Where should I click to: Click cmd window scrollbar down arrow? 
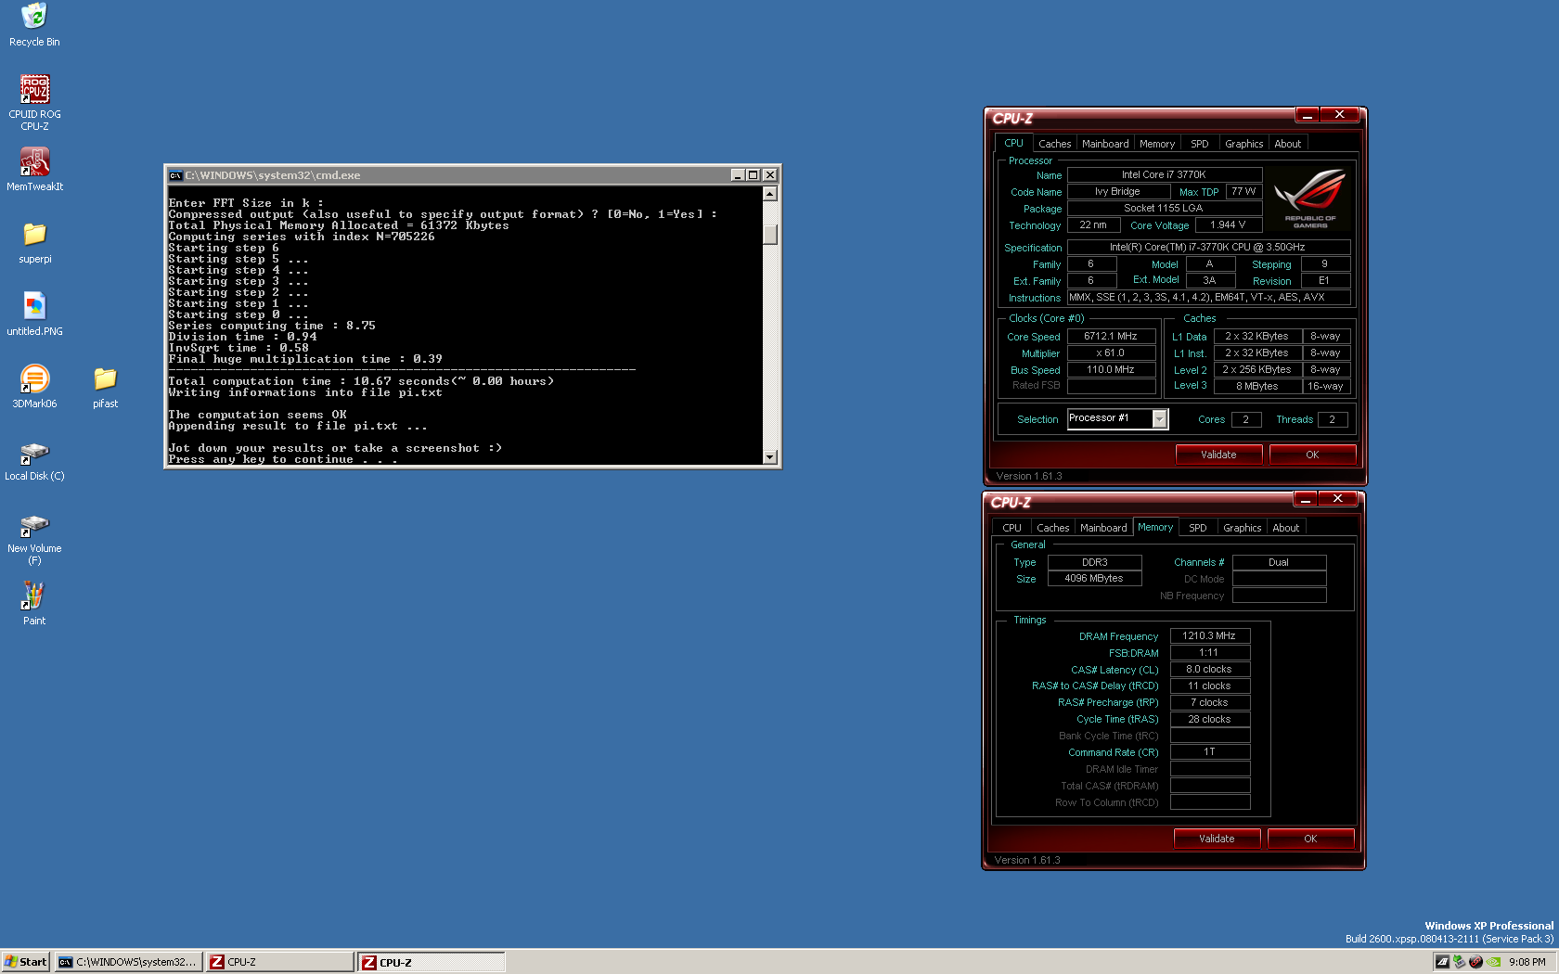(x=769, y=456)
